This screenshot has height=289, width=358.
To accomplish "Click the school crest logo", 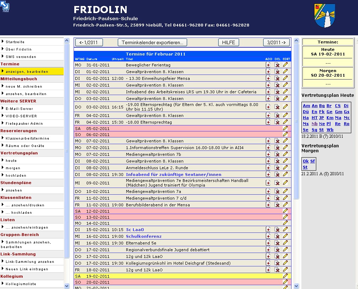I will (324, 16).
